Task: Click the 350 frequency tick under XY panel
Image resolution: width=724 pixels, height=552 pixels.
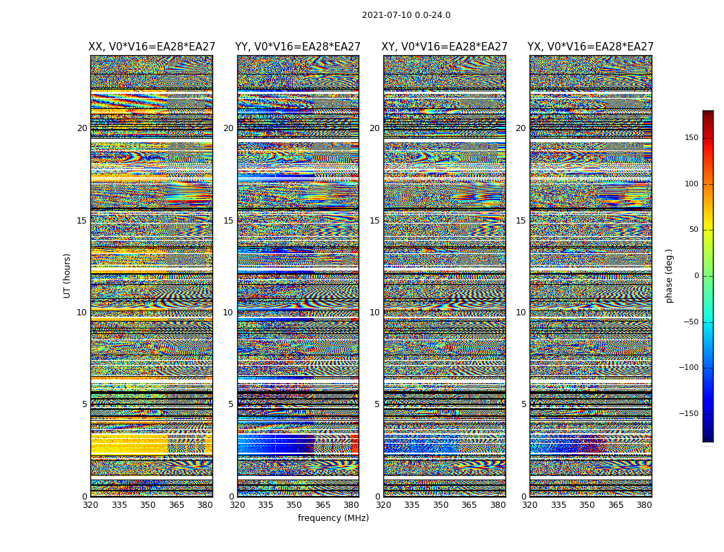Action: coord(441,505)
